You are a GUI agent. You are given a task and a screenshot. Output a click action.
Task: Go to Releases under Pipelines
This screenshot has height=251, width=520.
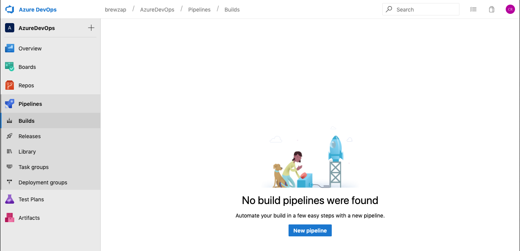coord(29,136)
